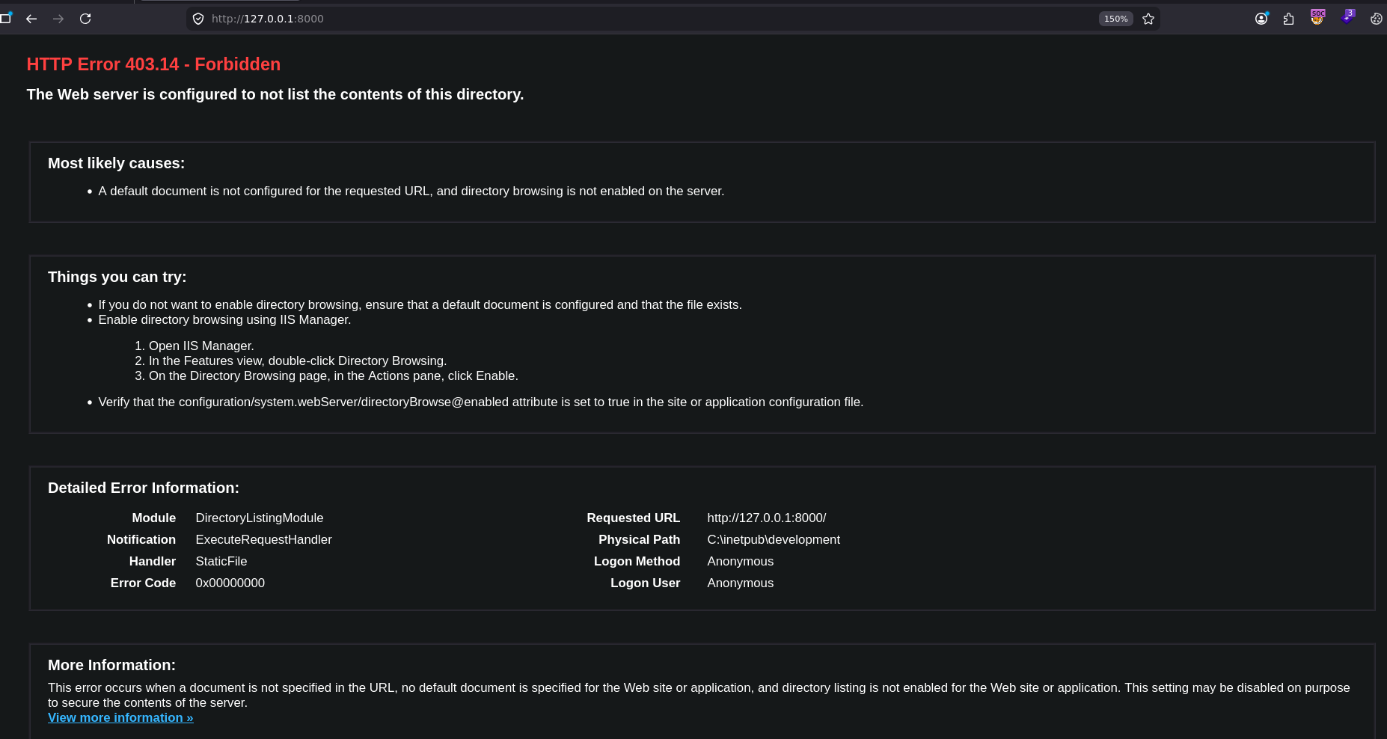Click the 'Detailed Error Information:' heading
This screenshot has height=739, width=1387.
point(144,488)
